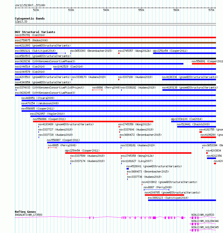Viewport: 223px width, 233px height.
Task: Click the 12p13.33 cytogenetic band
Action: [21, 21]
